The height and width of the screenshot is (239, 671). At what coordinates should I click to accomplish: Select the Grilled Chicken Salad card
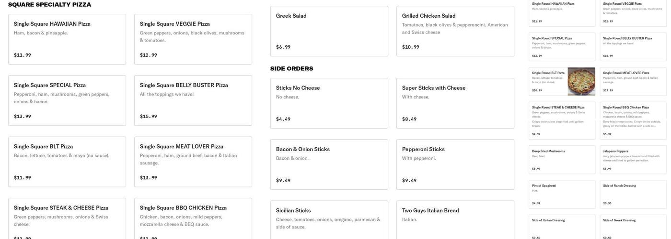point(455,31)
